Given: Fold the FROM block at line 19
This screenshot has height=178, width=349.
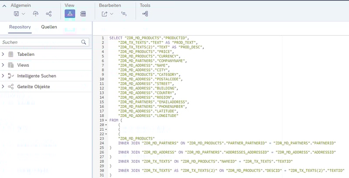Looking at the screenshot, I should pyautogui.click(x=106, y=120).
